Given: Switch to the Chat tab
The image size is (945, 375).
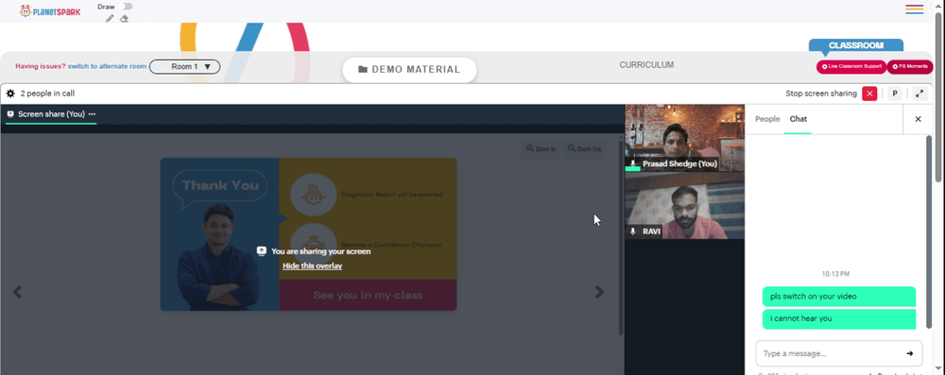Looking at the screenshot, I should (x=798, y=119).
